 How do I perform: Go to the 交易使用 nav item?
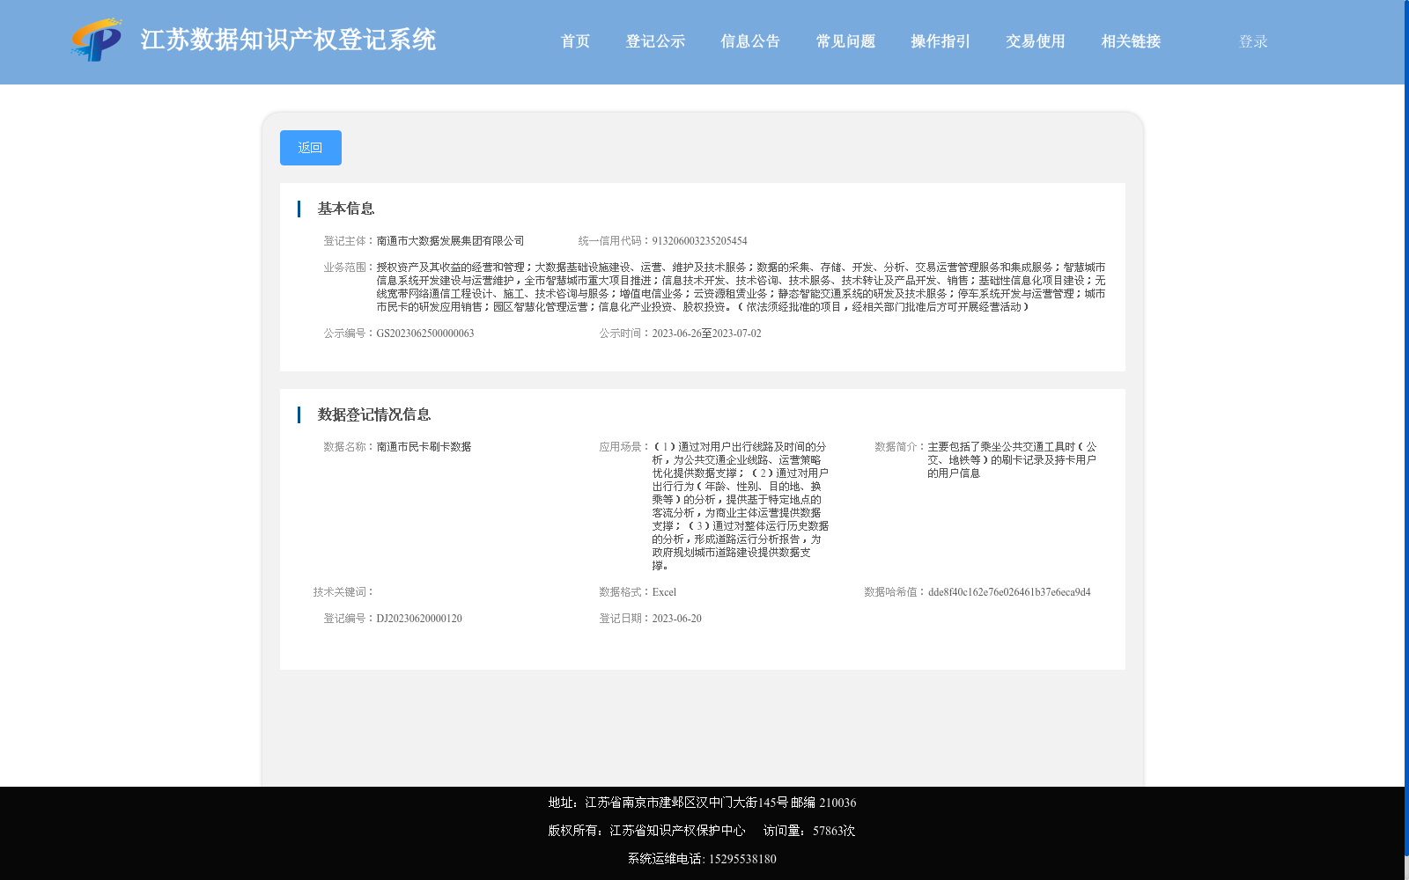(1036, 41)
